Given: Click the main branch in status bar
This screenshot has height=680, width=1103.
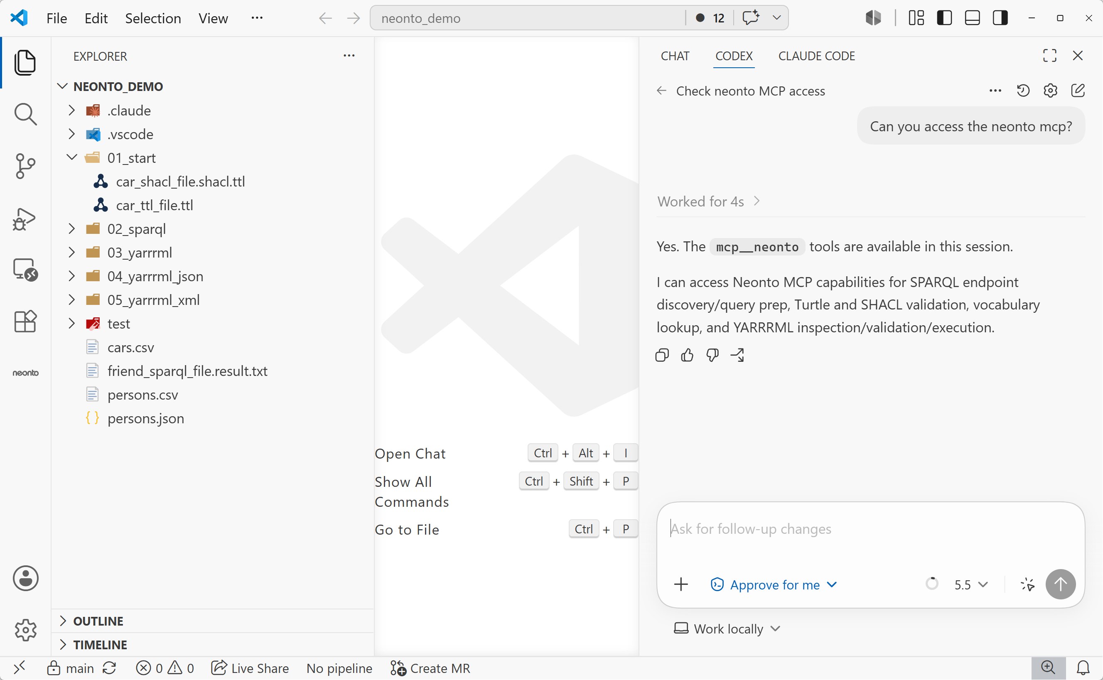Looking at the screenshot, I should click(71, 668).
